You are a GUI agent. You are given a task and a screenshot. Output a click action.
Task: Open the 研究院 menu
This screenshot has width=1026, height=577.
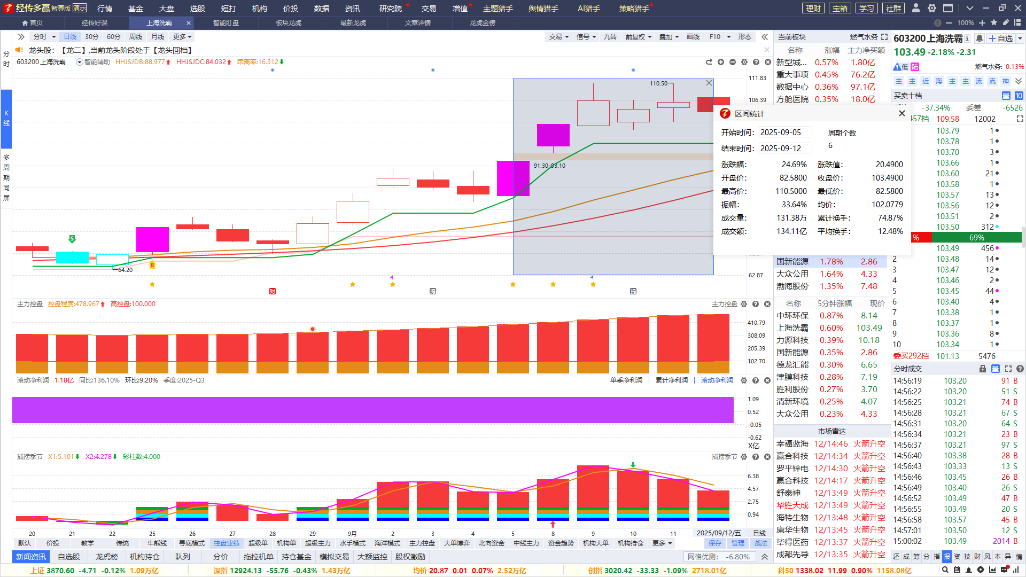(x=390, y=9)
